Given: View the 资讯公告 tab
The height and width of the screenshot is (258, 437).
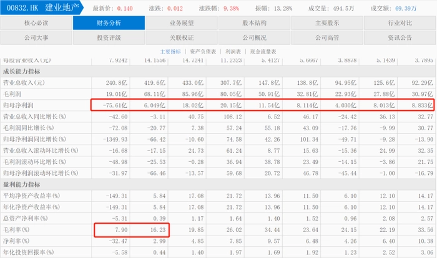Looking at the screenshot, I should point(400,37).
